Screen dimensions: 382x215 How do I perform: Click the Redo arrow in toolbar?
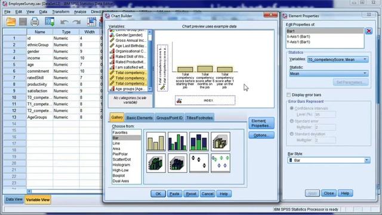[x=77, y=22]
